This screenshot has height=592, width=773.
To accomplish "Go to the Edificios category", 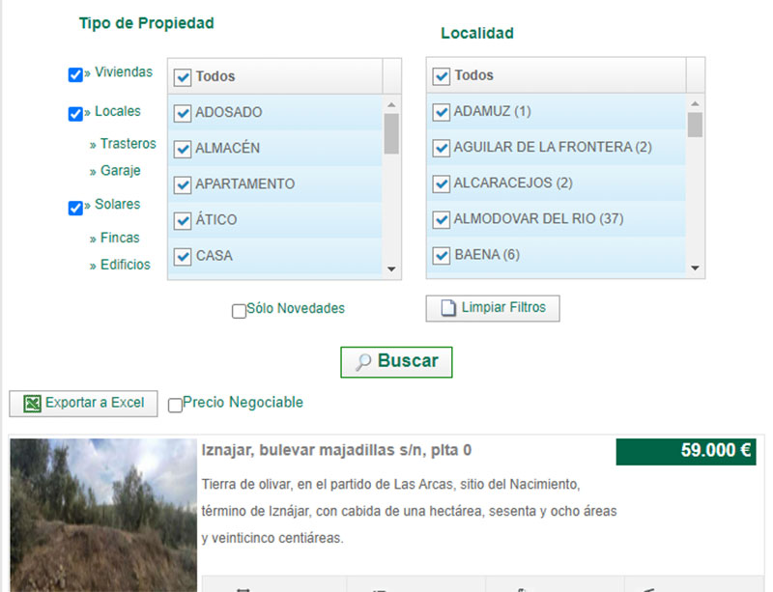I will pos(125,265).
